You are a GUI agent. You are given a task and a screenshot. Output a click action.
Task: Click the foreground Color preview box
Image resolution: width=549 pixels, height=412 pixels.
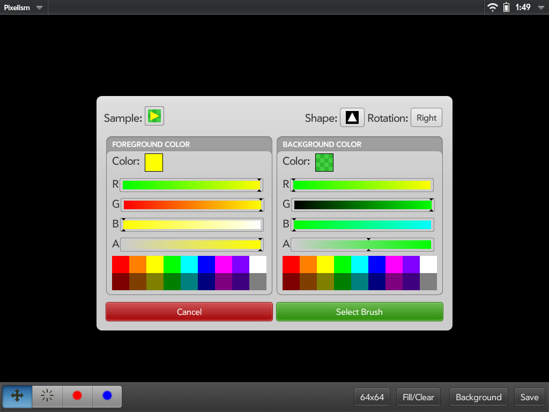click(x=154, y=162)
